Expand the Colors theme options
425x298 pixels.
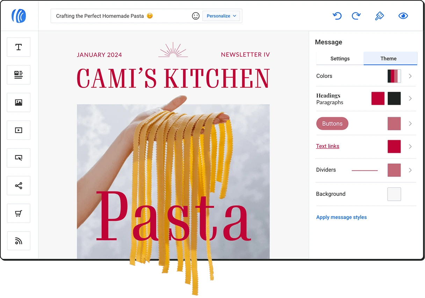[x=410, y=76]
